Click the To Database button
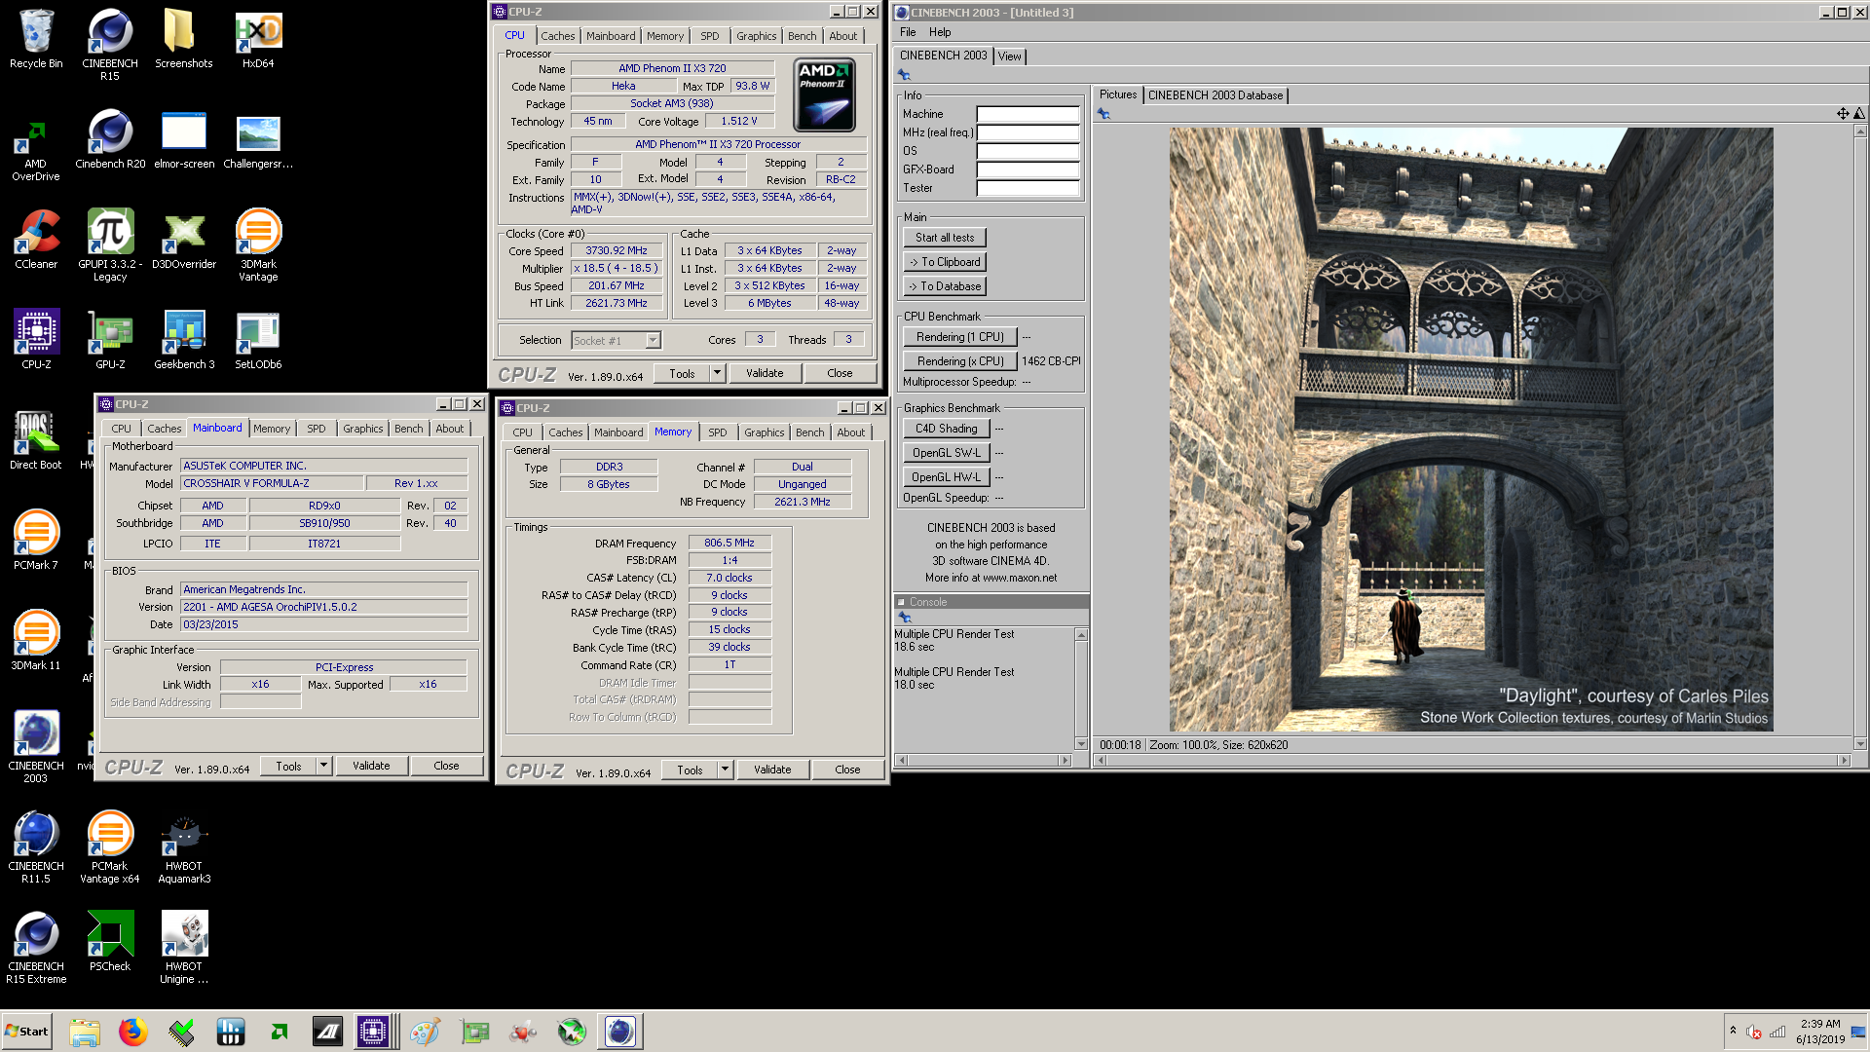 [x=945, y=286]
